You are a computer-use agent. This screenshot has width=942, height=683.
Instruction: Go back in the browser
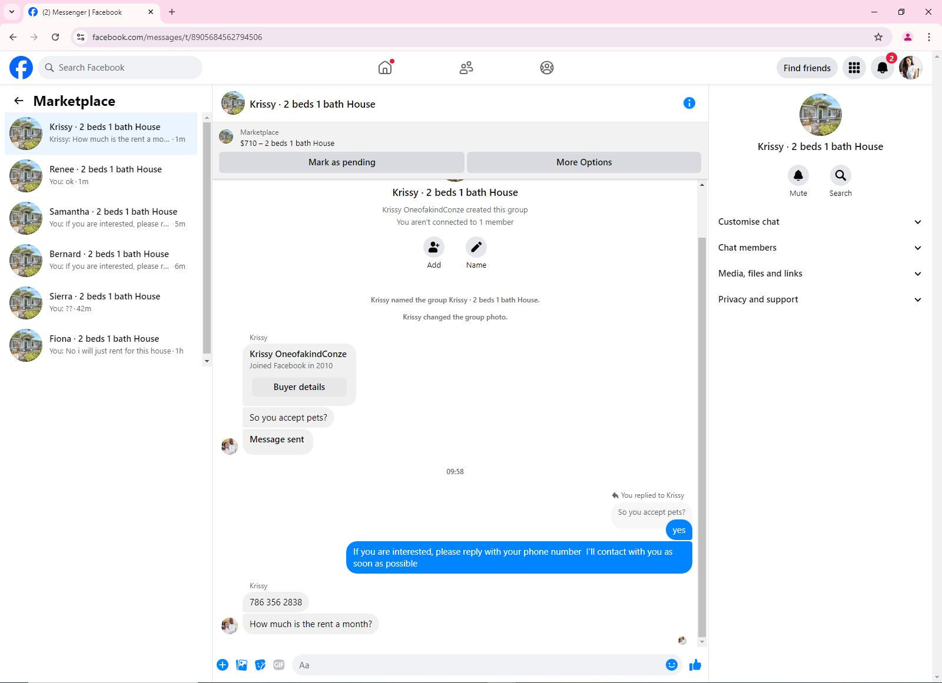tap(13, 37)
